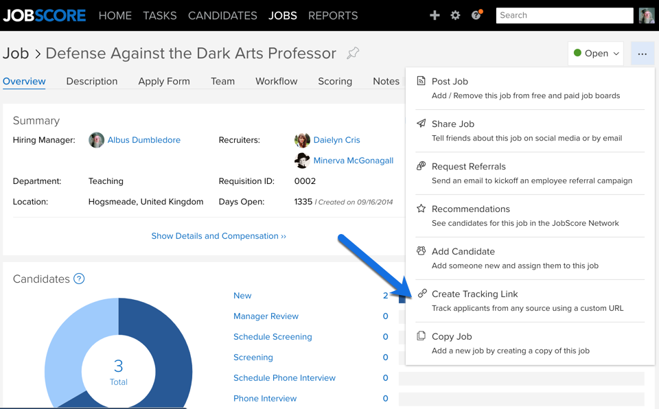Click the Share Job paper plane icon
The height and width of the screenshot is (409, 659).
point(421,123)
